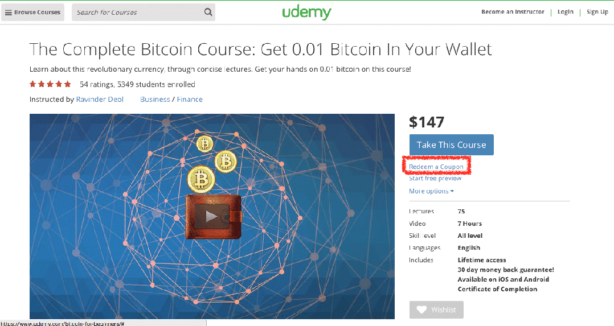Click Become an Instructor in the header
This screenshot has width=614, height=326.
click(x=513, y=12)
